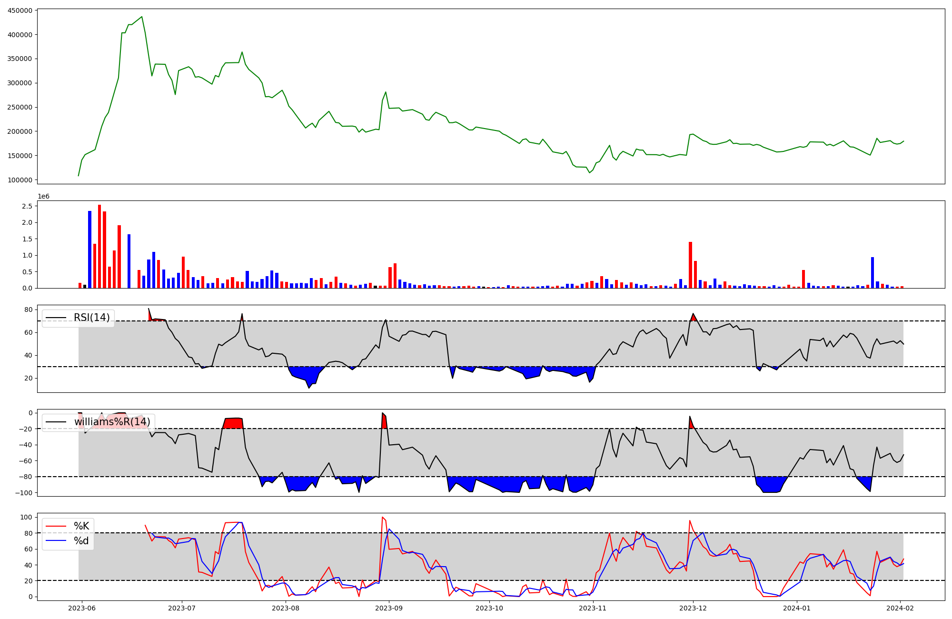Click tall blue volume bar in late January 2024

coord(872,272)
